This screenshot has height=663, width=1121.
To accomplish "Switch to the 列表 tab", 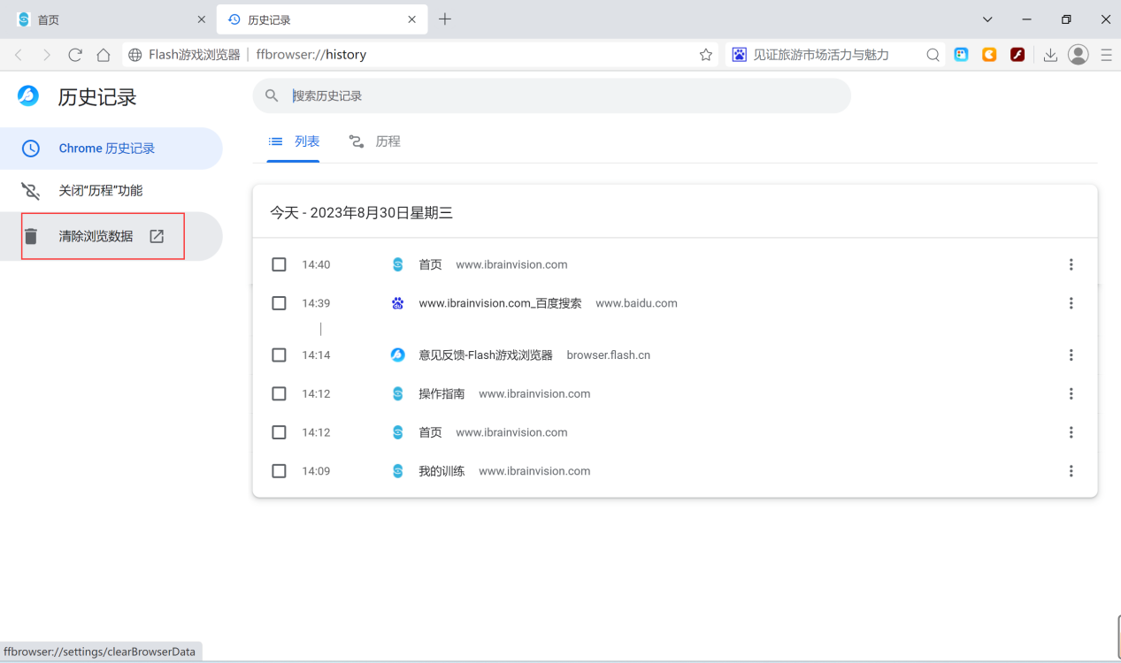I will click(x=294, y=141).
